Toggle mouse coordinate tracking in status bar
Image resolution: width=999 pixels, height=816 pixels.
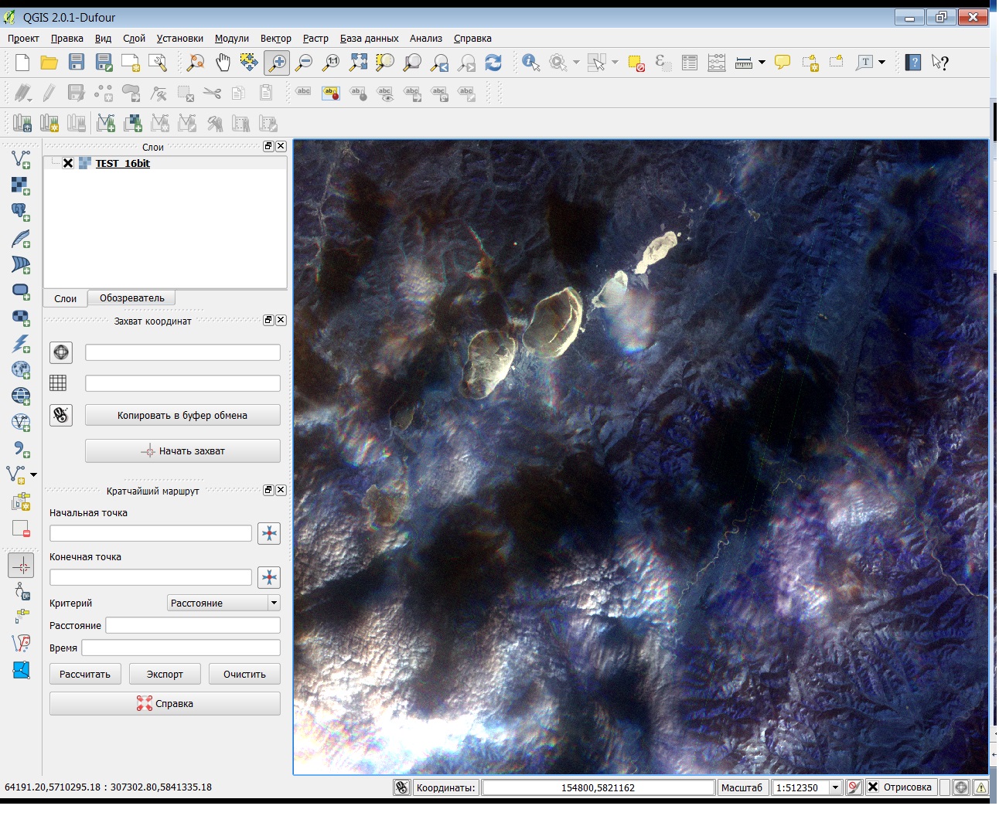[x=401, y=787]
